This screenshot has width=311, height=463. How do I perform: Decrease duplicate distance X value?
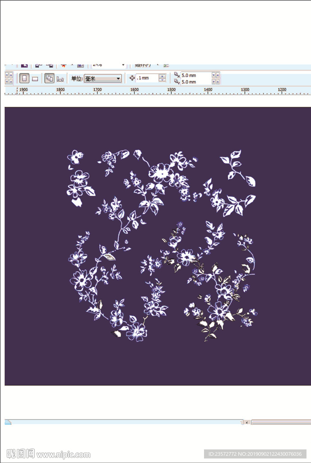[214, 76]
